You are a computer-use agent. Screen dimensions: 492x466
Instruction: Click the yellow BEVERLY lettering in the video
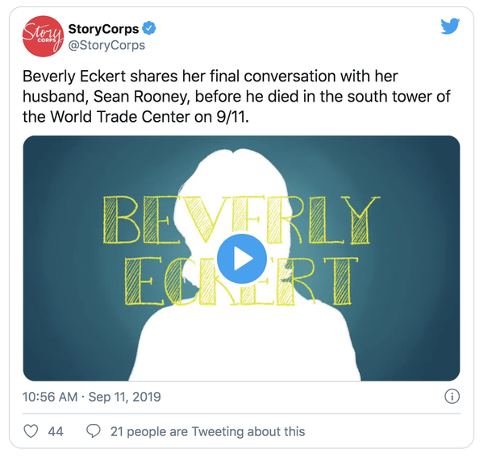tap(241, 219)
